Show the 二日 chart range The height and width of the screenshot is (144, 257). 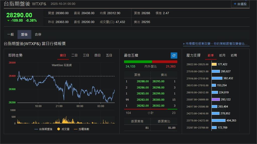74,55
